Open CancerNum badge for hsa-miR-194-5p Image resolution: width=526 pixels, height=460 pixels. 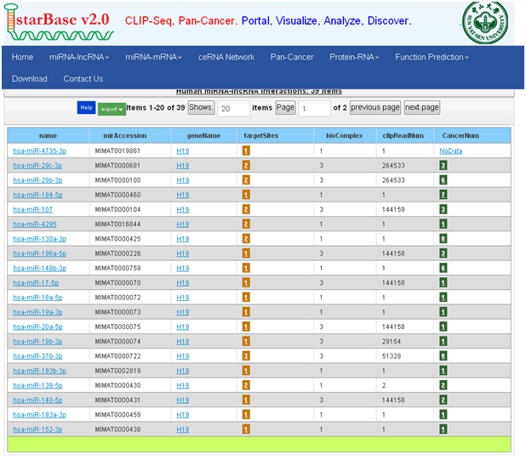click(x=443, y=195)
